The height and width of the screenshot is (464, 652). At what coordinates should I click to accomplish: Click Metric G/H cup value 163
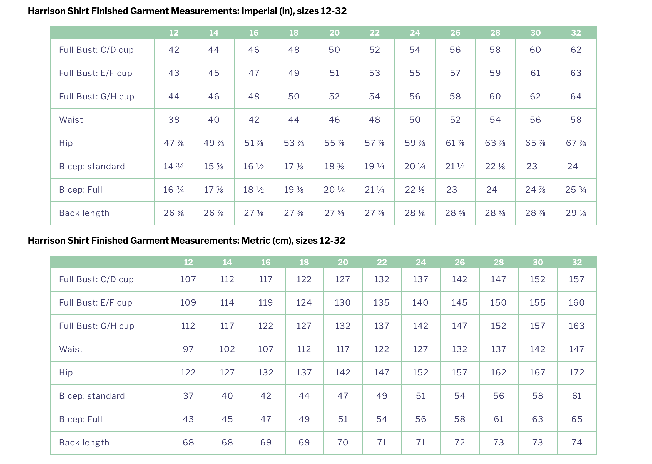click(576, 326)
